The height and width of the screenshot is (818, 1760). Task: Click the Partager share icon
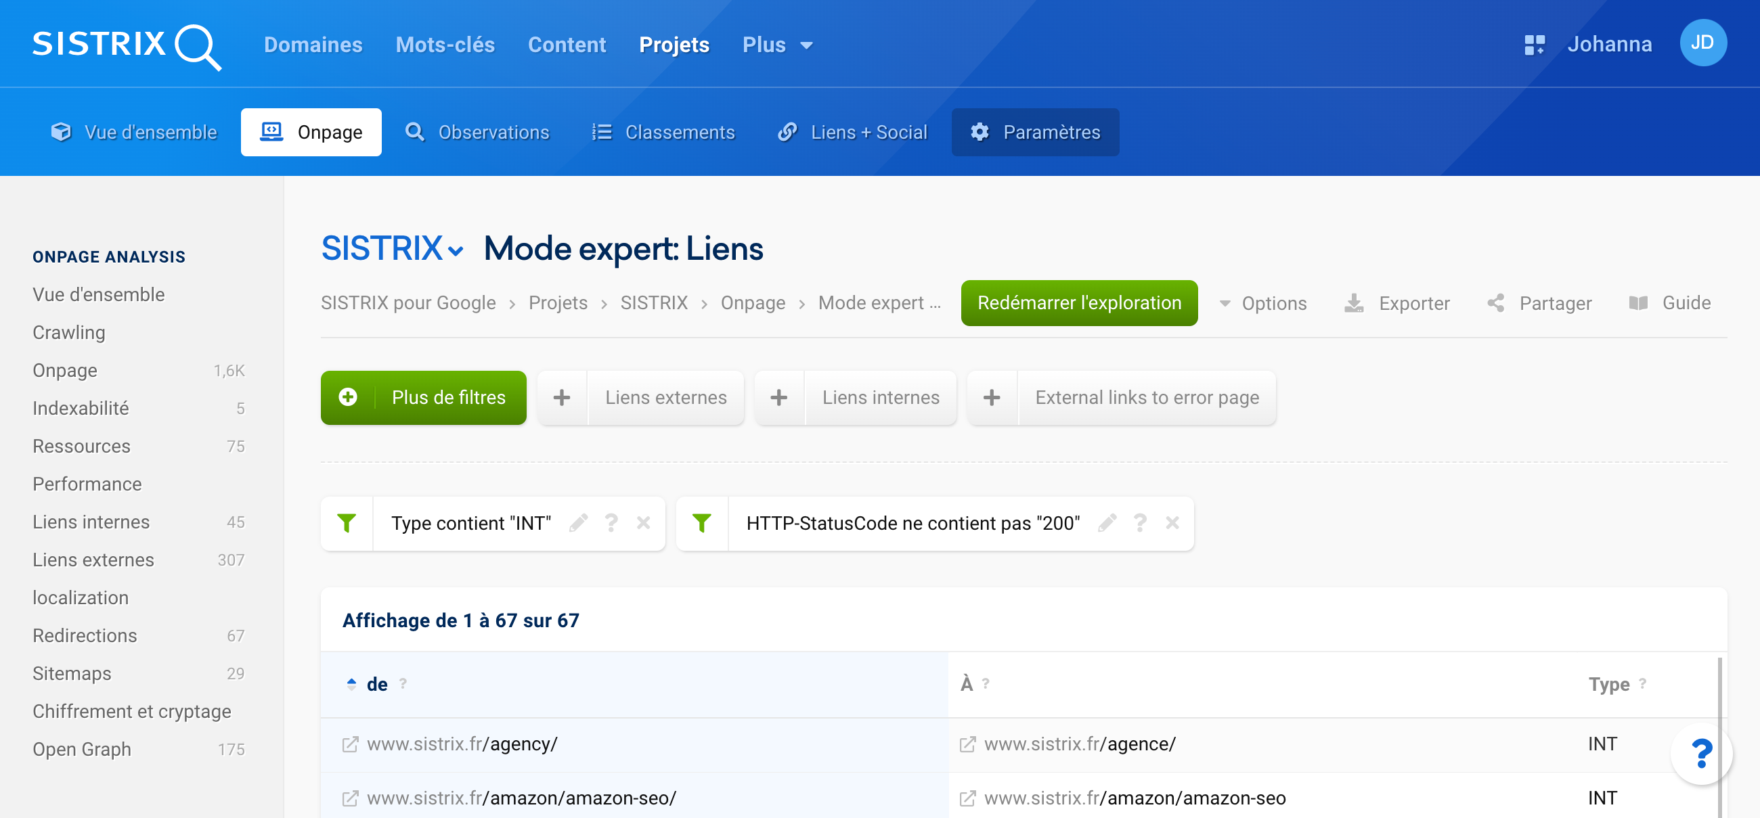[x=1495, y=303]
